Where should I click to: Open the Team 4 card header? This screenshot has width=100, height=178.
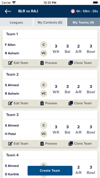50,155
